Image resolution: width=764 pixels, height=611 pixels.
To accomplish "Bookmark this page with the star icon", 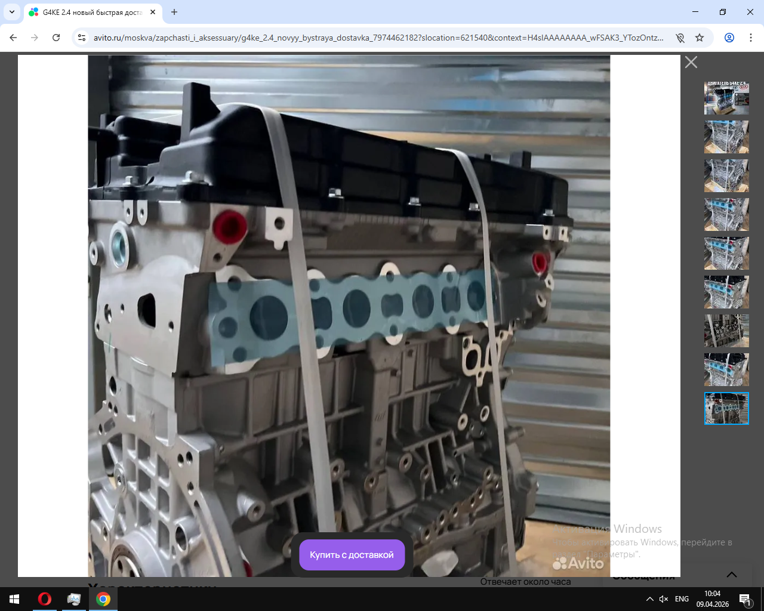I will (700, 38).
